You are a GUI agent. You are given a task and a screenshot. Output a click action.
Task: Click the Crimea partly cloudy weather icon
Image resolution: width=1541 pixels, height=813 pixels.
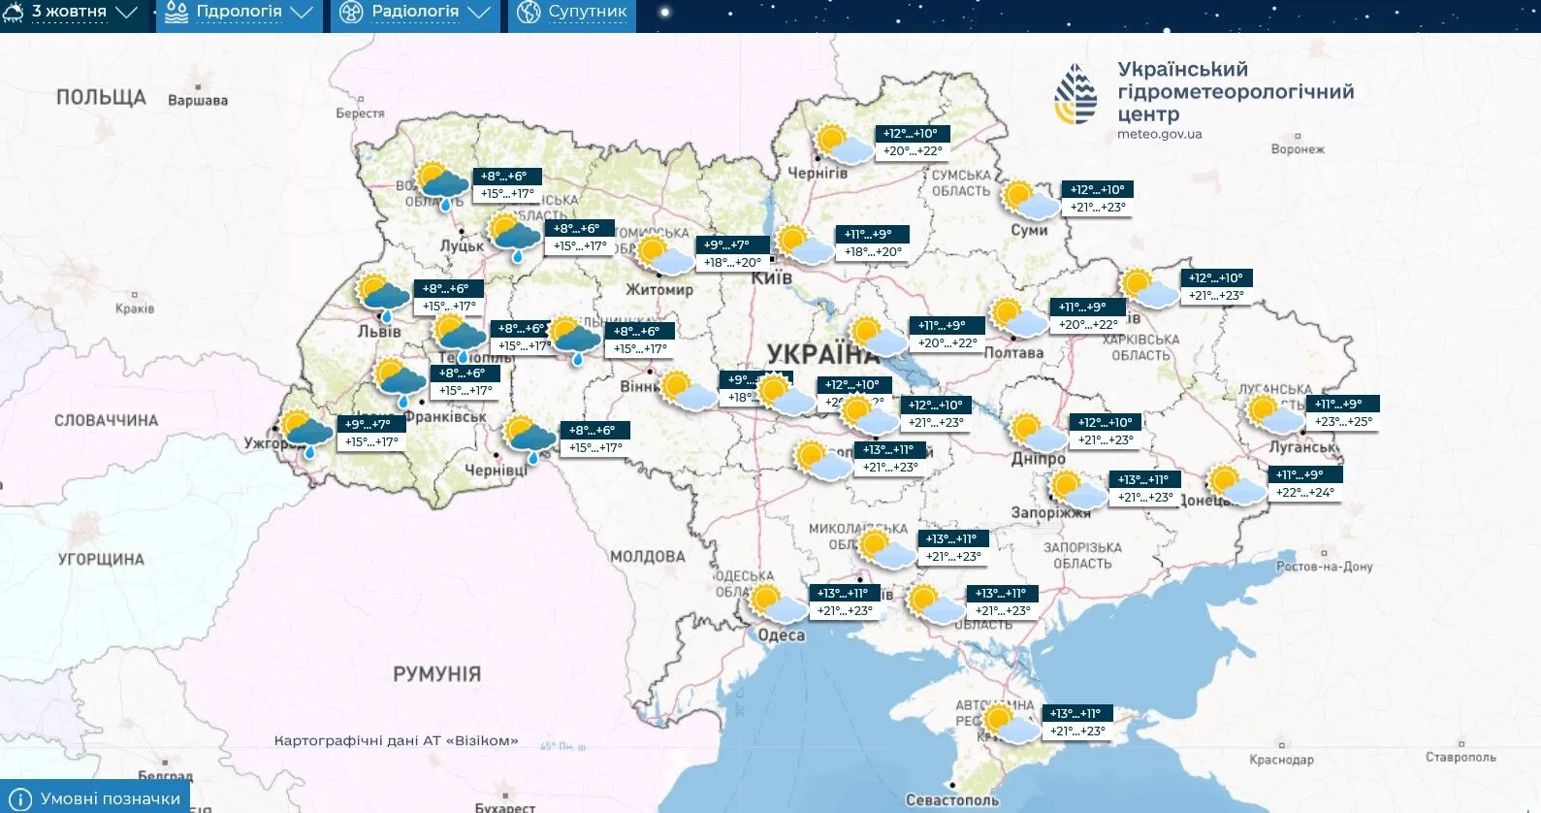[x=1011, y=723]
